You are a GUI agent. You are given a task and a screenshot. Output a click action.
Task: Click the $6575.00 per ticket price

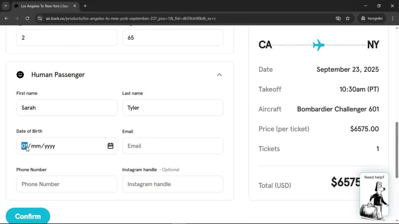pyautogui.click(x=364, y=129)
